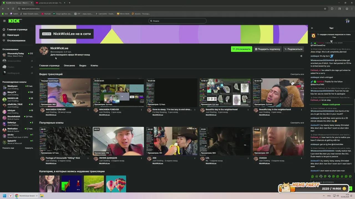Open Beautiful day 6,4 тыс. views thumbnail

[225, 93]
